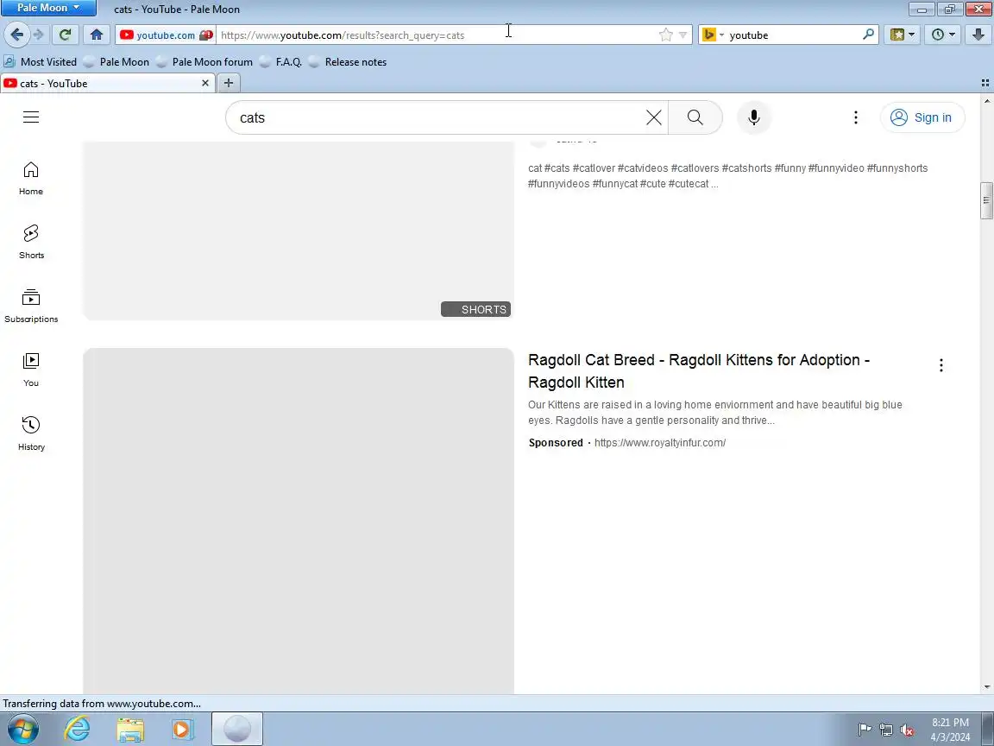
Task: Open downloads arrow button
Action: click(978, 35)
